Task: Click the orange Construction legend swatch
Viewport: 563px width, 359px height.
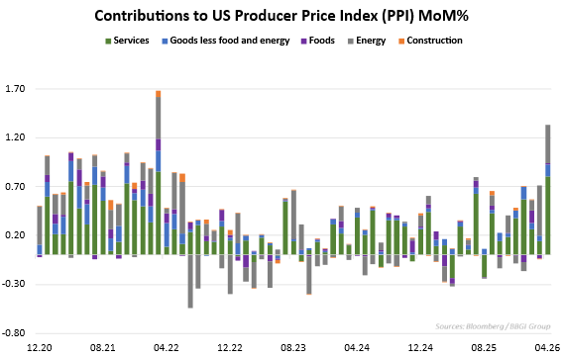Action: pyautogui.click(x=401, y=41)
